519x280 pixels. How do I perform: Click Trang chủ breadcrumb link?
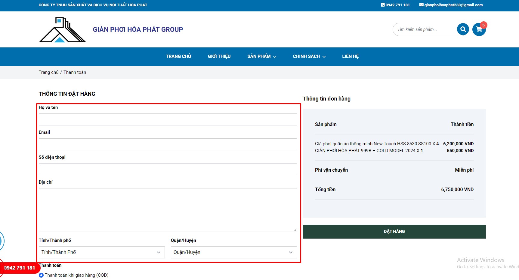coord(48,72)
